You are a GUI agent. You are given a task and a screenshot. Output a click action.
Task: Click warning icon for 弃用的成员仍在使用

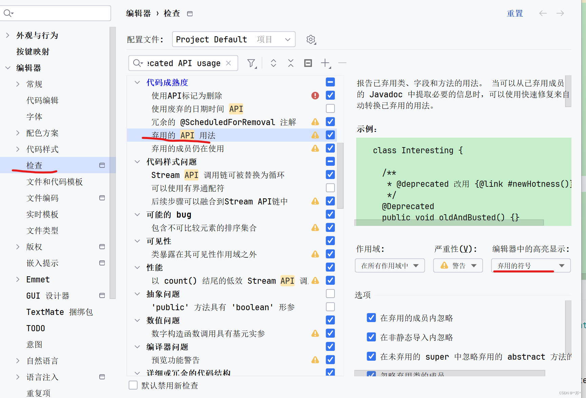coord(315,148)
